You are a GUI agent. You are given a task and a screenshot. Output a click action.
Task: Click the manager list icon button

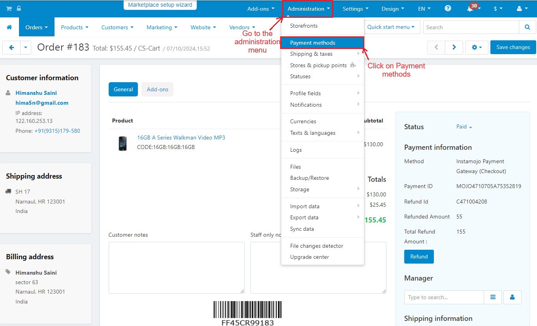pyautogui.click(x=493, y=297)
